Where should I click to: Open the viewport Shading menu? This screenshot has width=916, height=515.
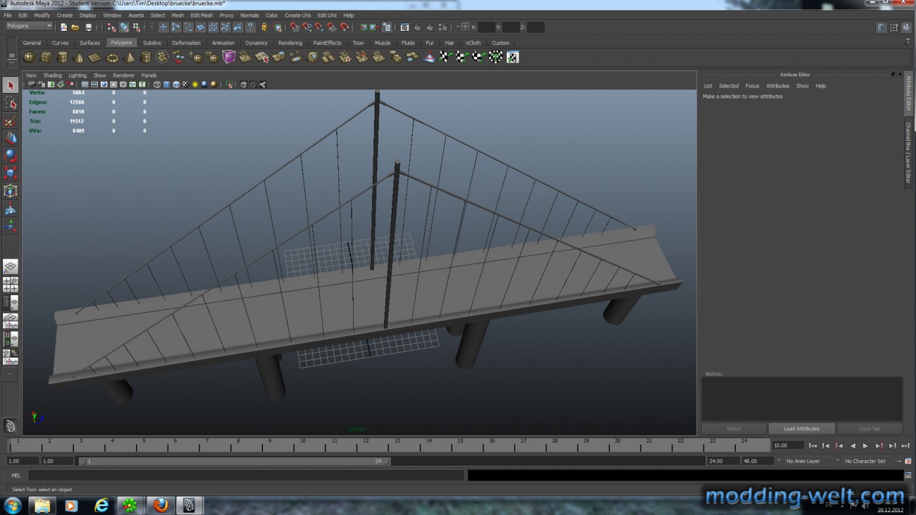pyautogui.click(x=53, y=75)
